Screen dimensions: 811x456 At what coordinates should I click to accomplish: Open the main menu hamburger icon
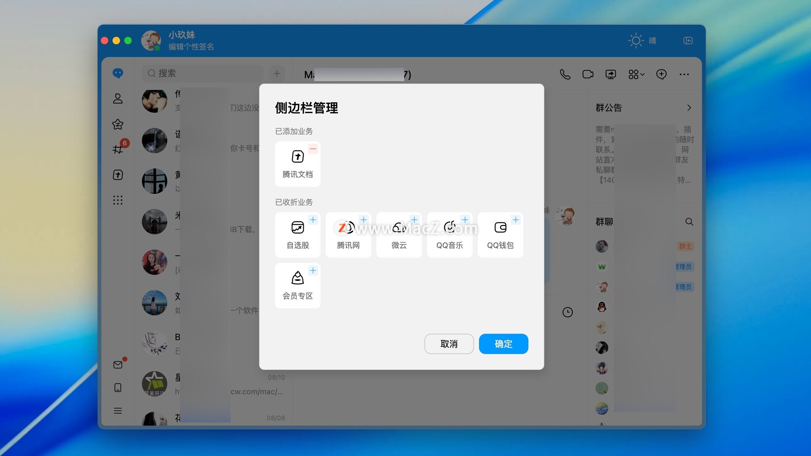point(118,410)
